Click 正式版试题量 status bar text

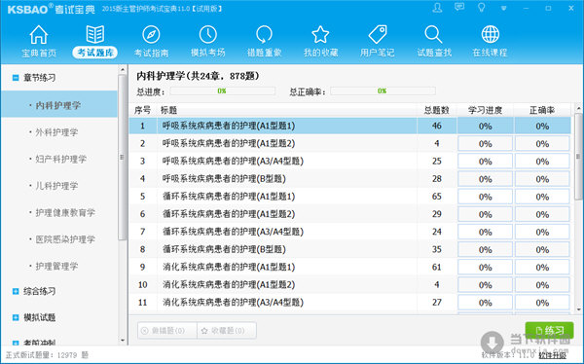[47, 355]
